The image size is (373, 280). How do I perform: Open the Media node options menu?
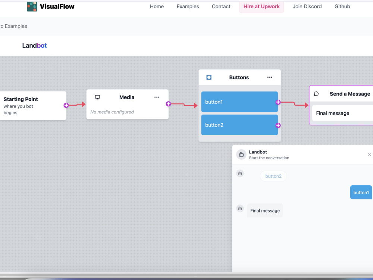click(157, 97)
